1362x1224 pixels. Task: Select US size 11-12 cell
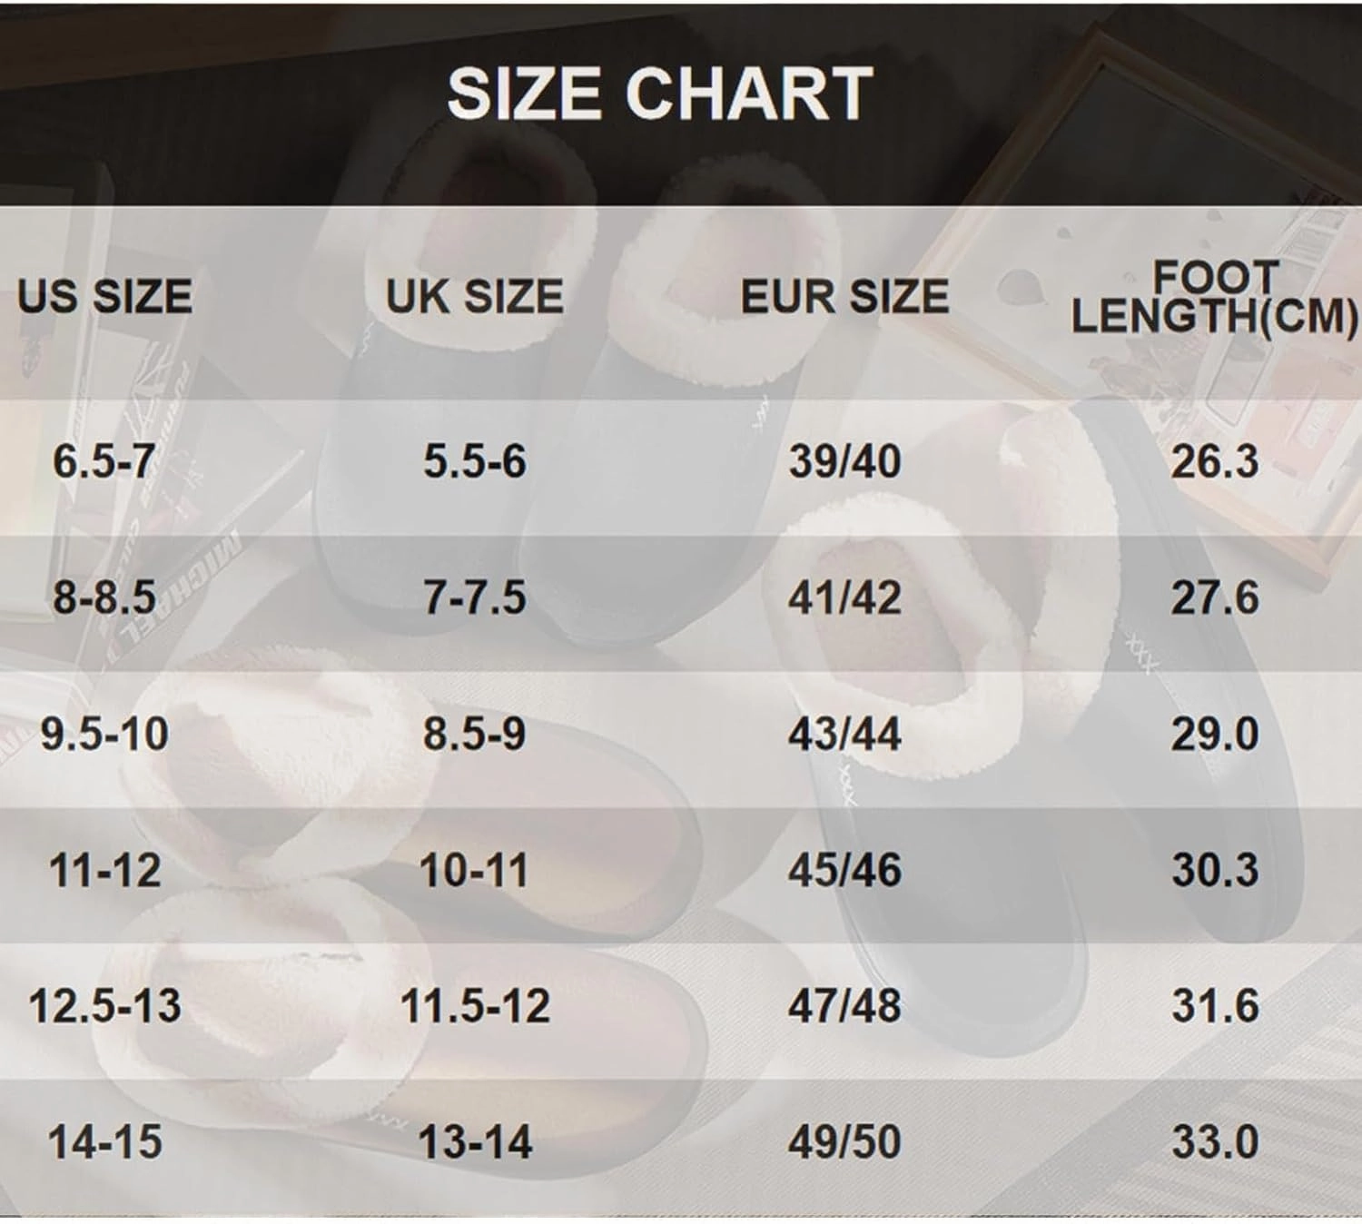point(104,871)
